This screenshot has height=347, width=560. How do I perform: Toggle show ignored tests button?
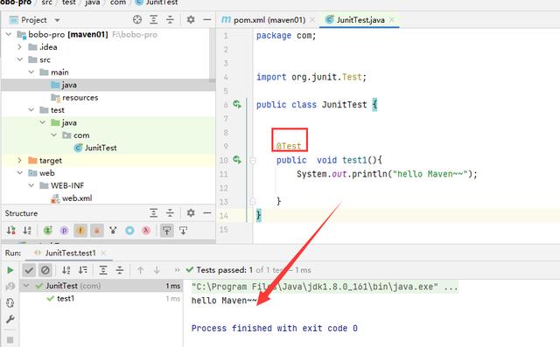pyautogui.click(x=45, y=270)
